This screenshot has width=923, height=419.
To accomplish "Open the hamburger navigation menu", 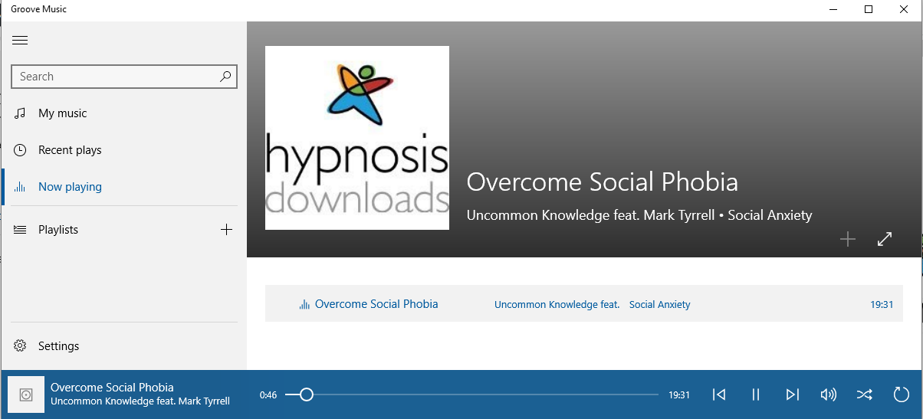I will click(x=20, y=41).
